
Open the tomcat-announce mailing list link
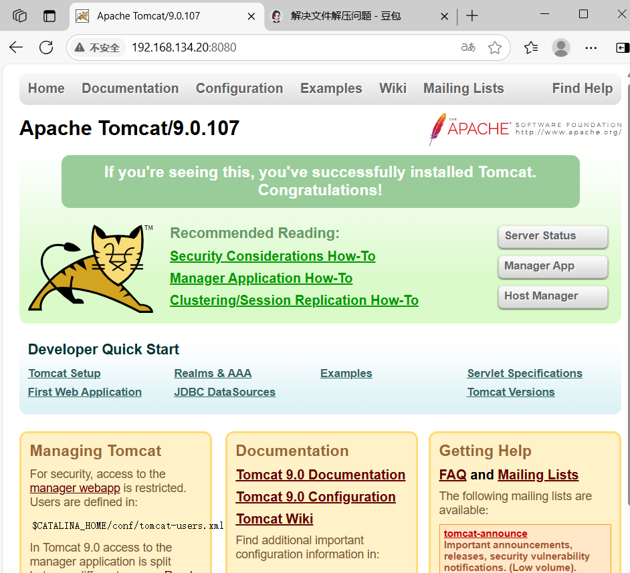click(486, 534)
